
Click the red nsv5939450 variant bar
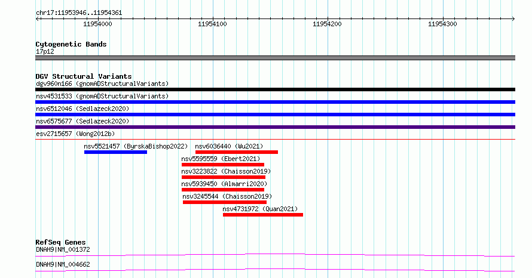(223, 190)
